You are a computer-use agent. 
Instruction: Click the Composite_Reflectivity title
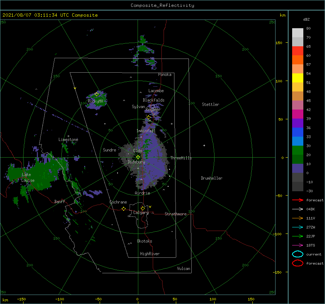162,5
